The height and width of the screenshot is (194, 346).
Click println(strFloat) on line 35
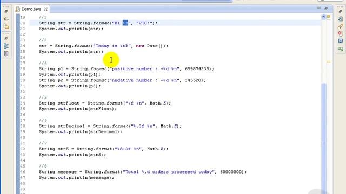(x=78, y=109)
